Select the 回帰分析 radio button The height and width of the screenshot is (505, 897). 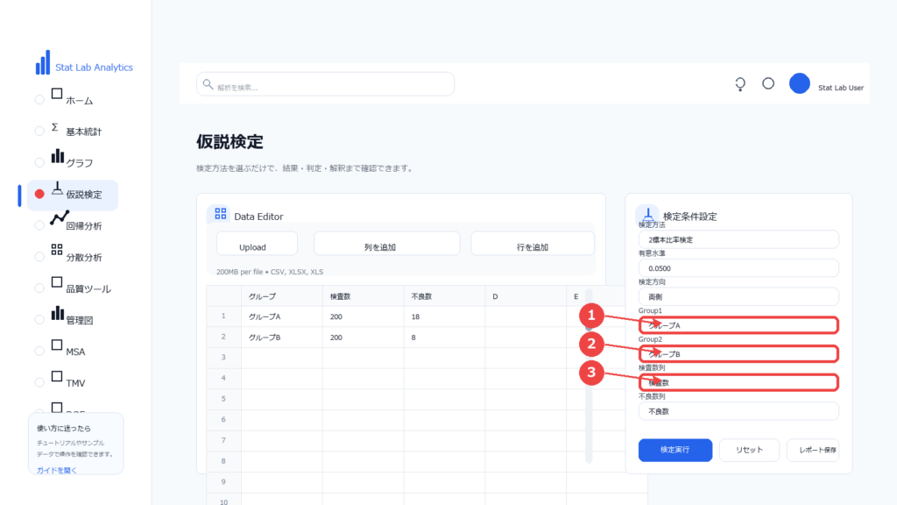tap(39, 225)
